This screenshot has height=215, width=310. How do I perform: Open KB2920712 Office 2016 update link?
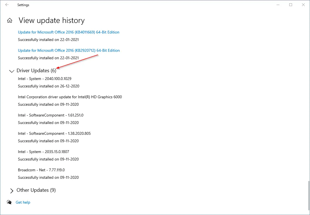tap(69, 50)
